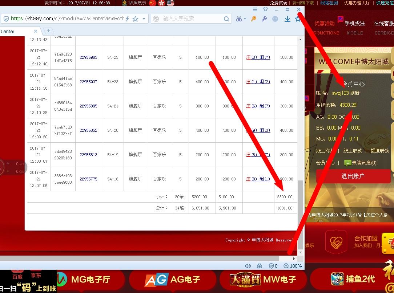Image resolution: width=394 pixels, height=293 pixels.
Task: Toggle the mute speaker in status bar
Action: click(x=248, y=266)
